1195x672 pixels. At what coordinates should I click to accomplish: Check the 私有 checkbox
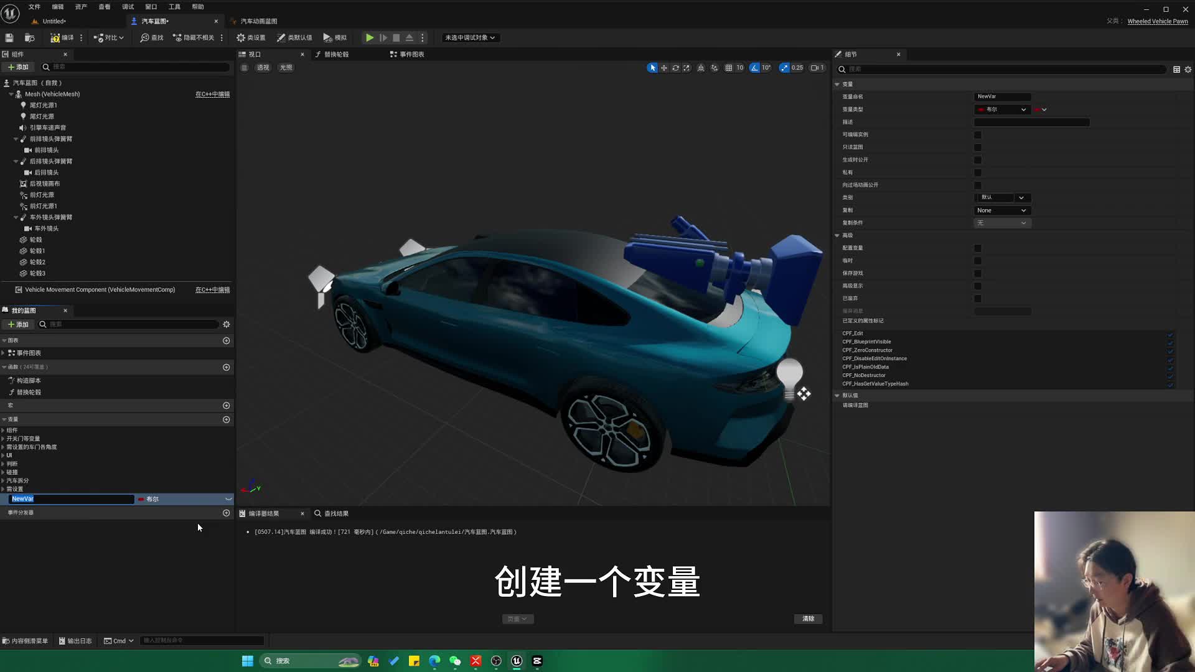(978, 173)
